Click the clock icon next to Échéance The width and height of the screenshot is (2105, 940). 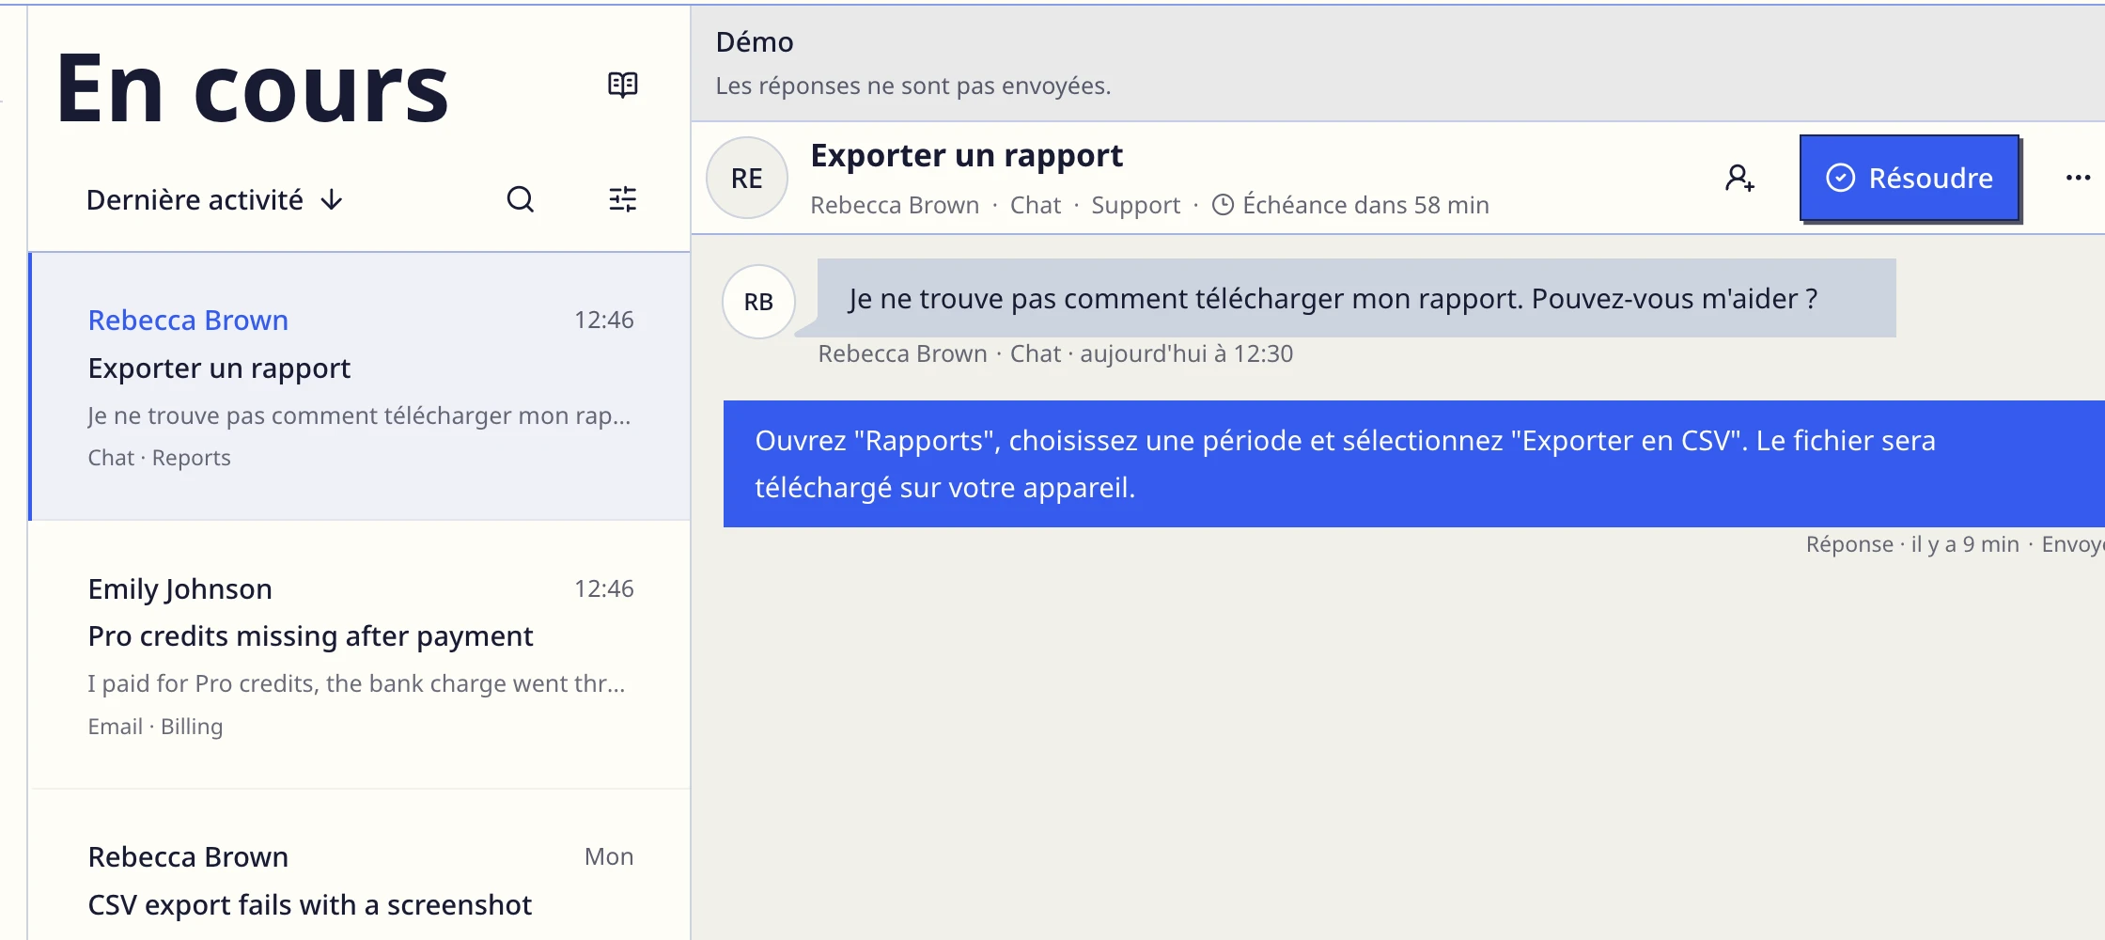point(1223,205)
